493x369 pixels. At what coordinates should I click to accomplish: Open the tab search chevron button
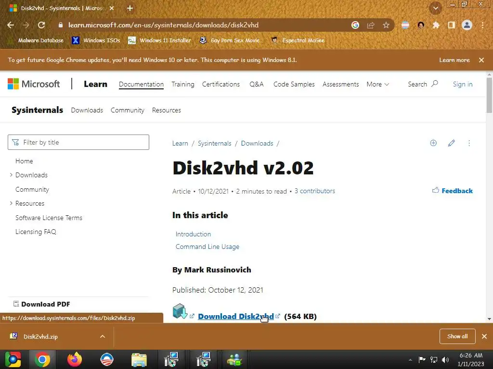click(436, 9)
